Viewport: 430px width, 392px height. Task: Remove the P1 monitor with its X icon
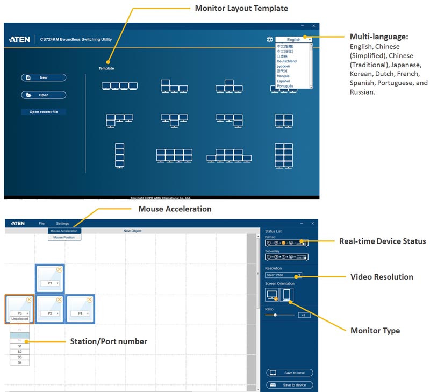point(59,269)
